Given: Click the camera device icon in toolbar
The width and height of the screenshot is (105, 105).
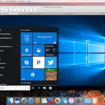Looking at the screenshot, I should [25, 10].
